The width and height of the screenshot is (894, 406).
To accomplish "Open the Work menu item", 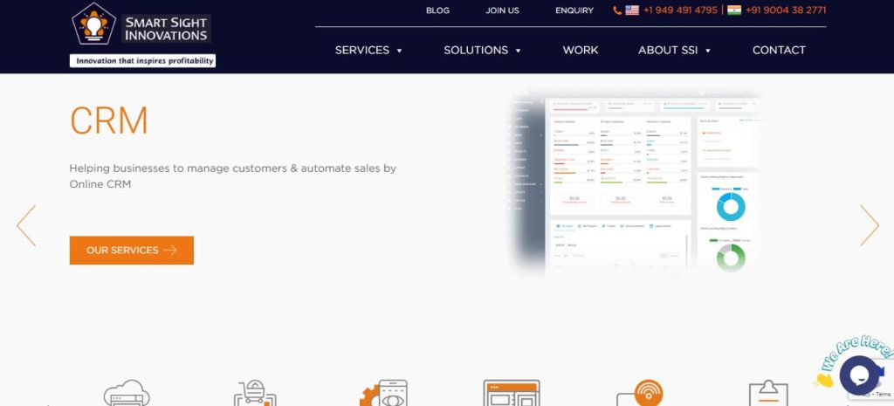I will coord(581,50).
